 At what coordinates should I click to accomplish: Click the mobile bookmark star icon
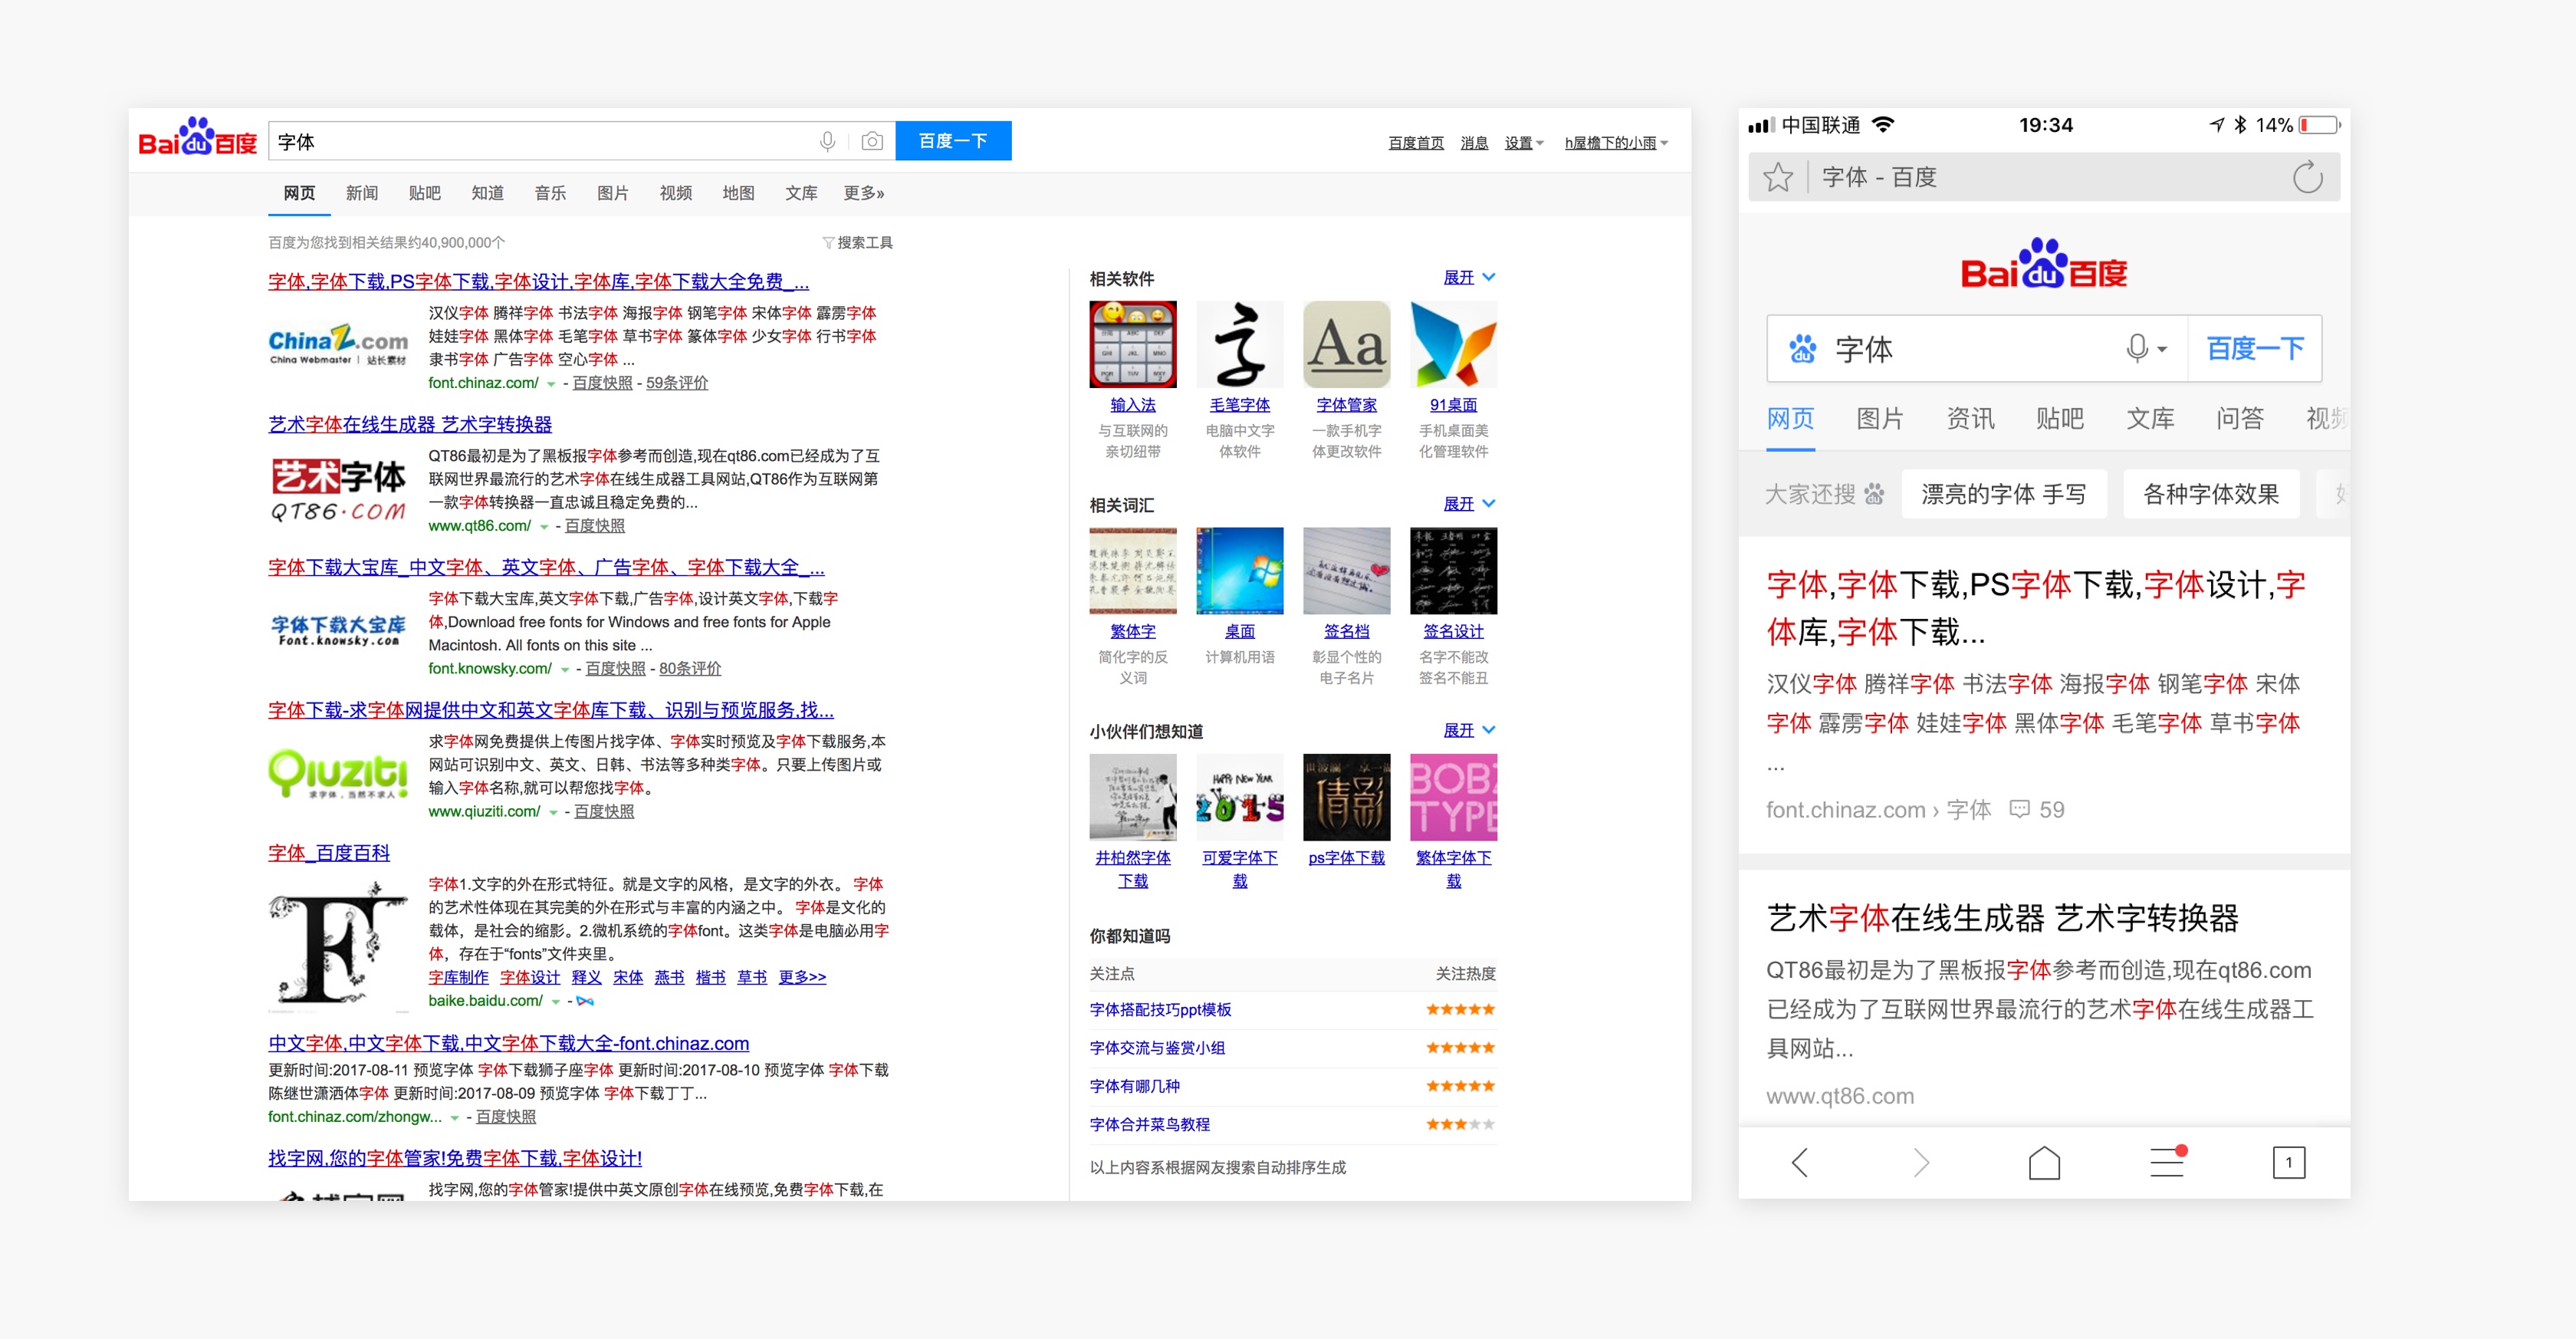coord(1778,178)
